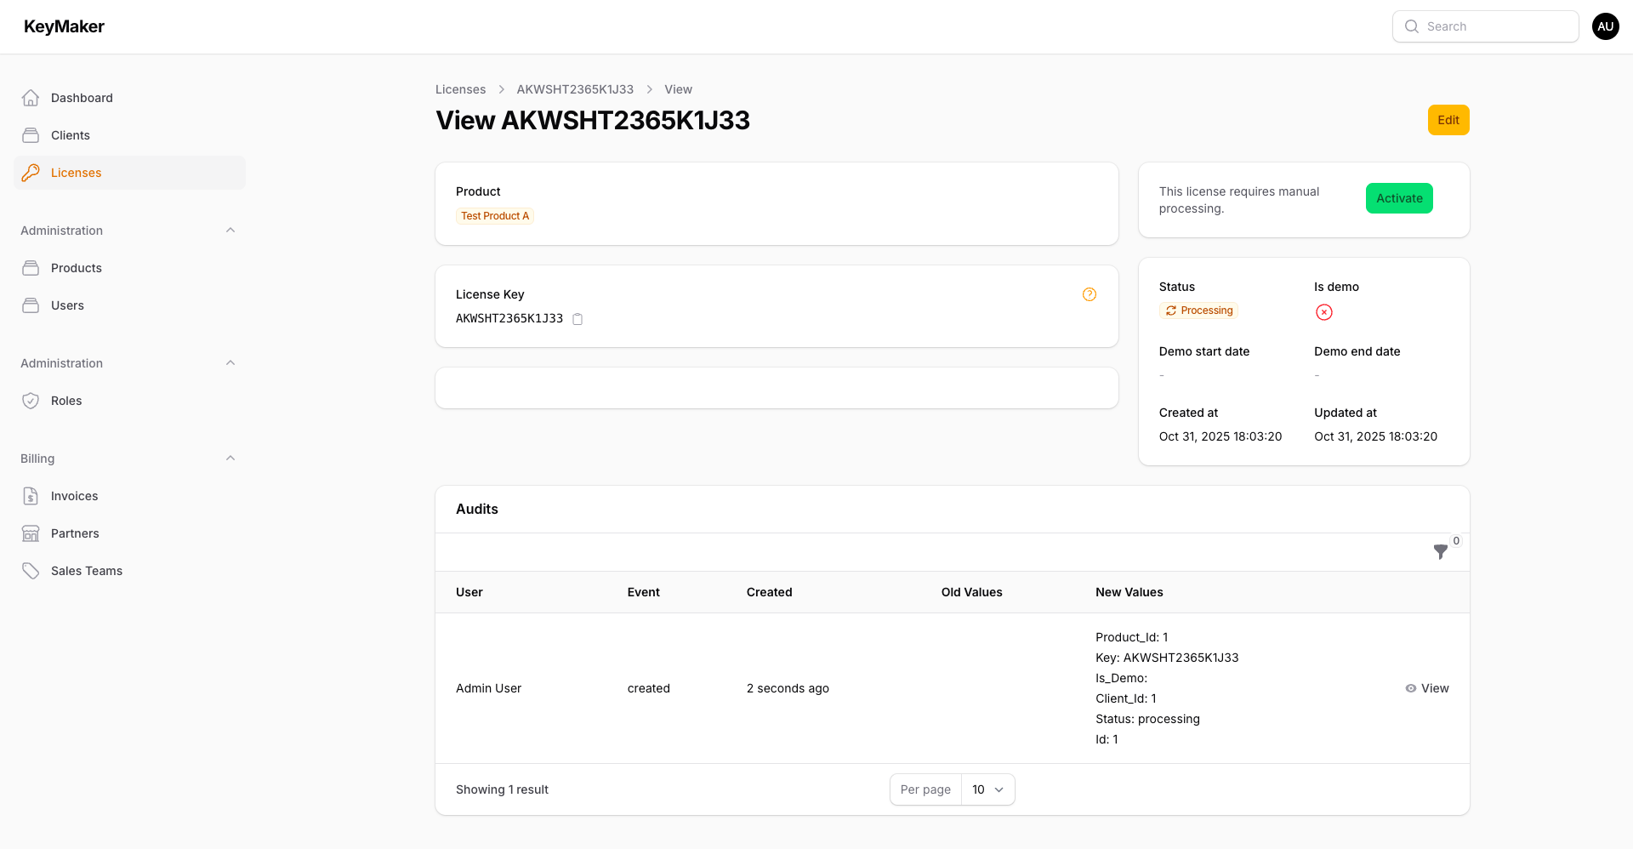Image resolution: width=1633 pixels, height=849 pixels.
Task: Select the Dashboard home icon
Action: (x=31, y=97)
